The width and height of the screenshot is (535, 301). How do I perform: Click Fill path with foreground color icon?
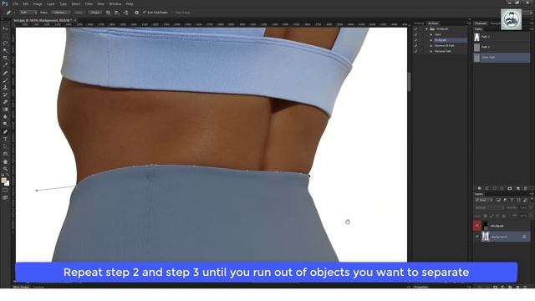(x=479, y=188)
